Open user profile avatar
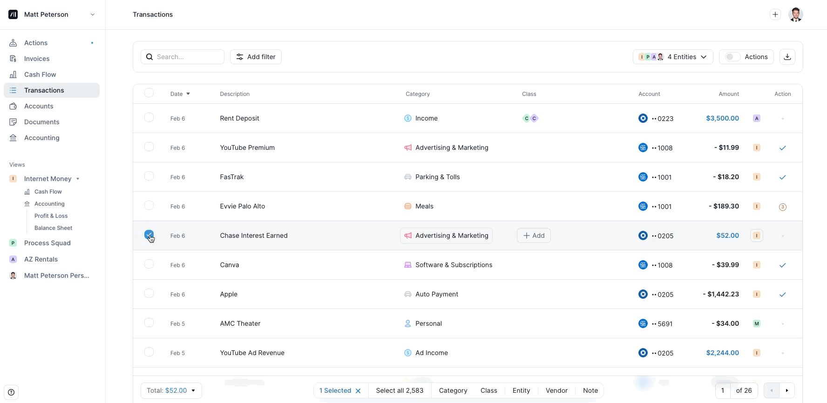The height and width of the screenshot is (403, 827). click(795, 14)
